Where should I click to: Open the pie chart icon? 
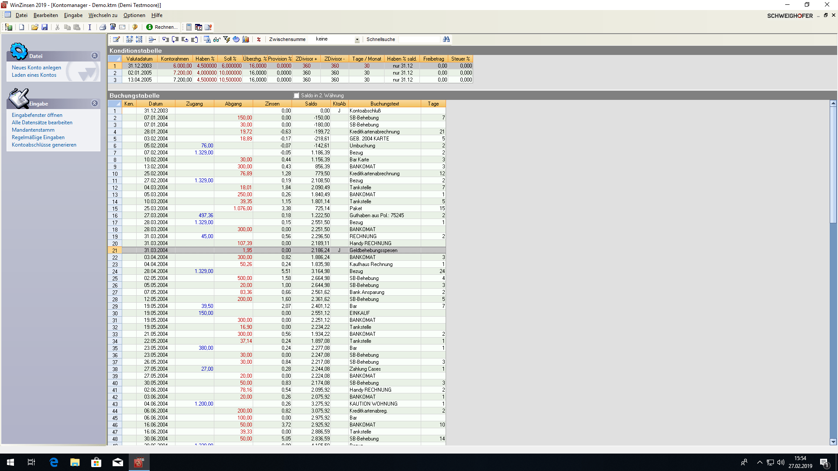coord(236,39)
